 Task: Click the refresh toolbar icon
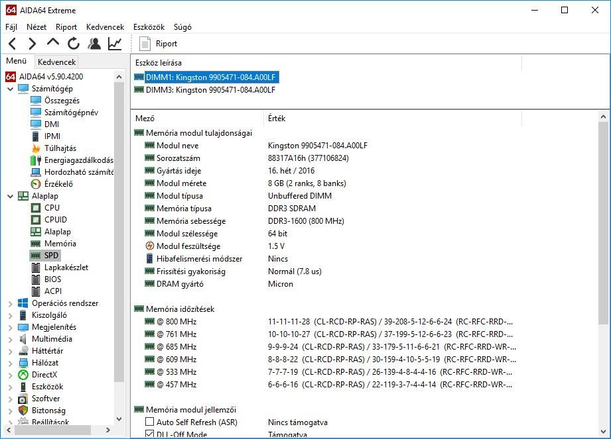[73, 44]
